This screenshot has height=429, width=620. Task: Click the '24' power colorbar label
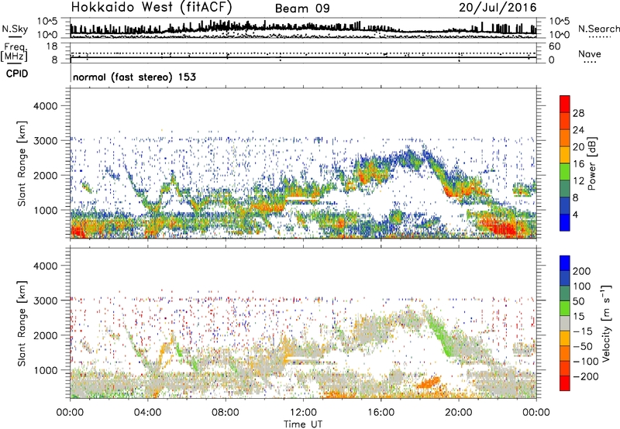tap(578, 130)
